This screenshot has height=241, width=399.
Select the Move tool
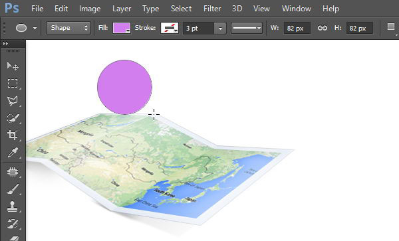13,66
